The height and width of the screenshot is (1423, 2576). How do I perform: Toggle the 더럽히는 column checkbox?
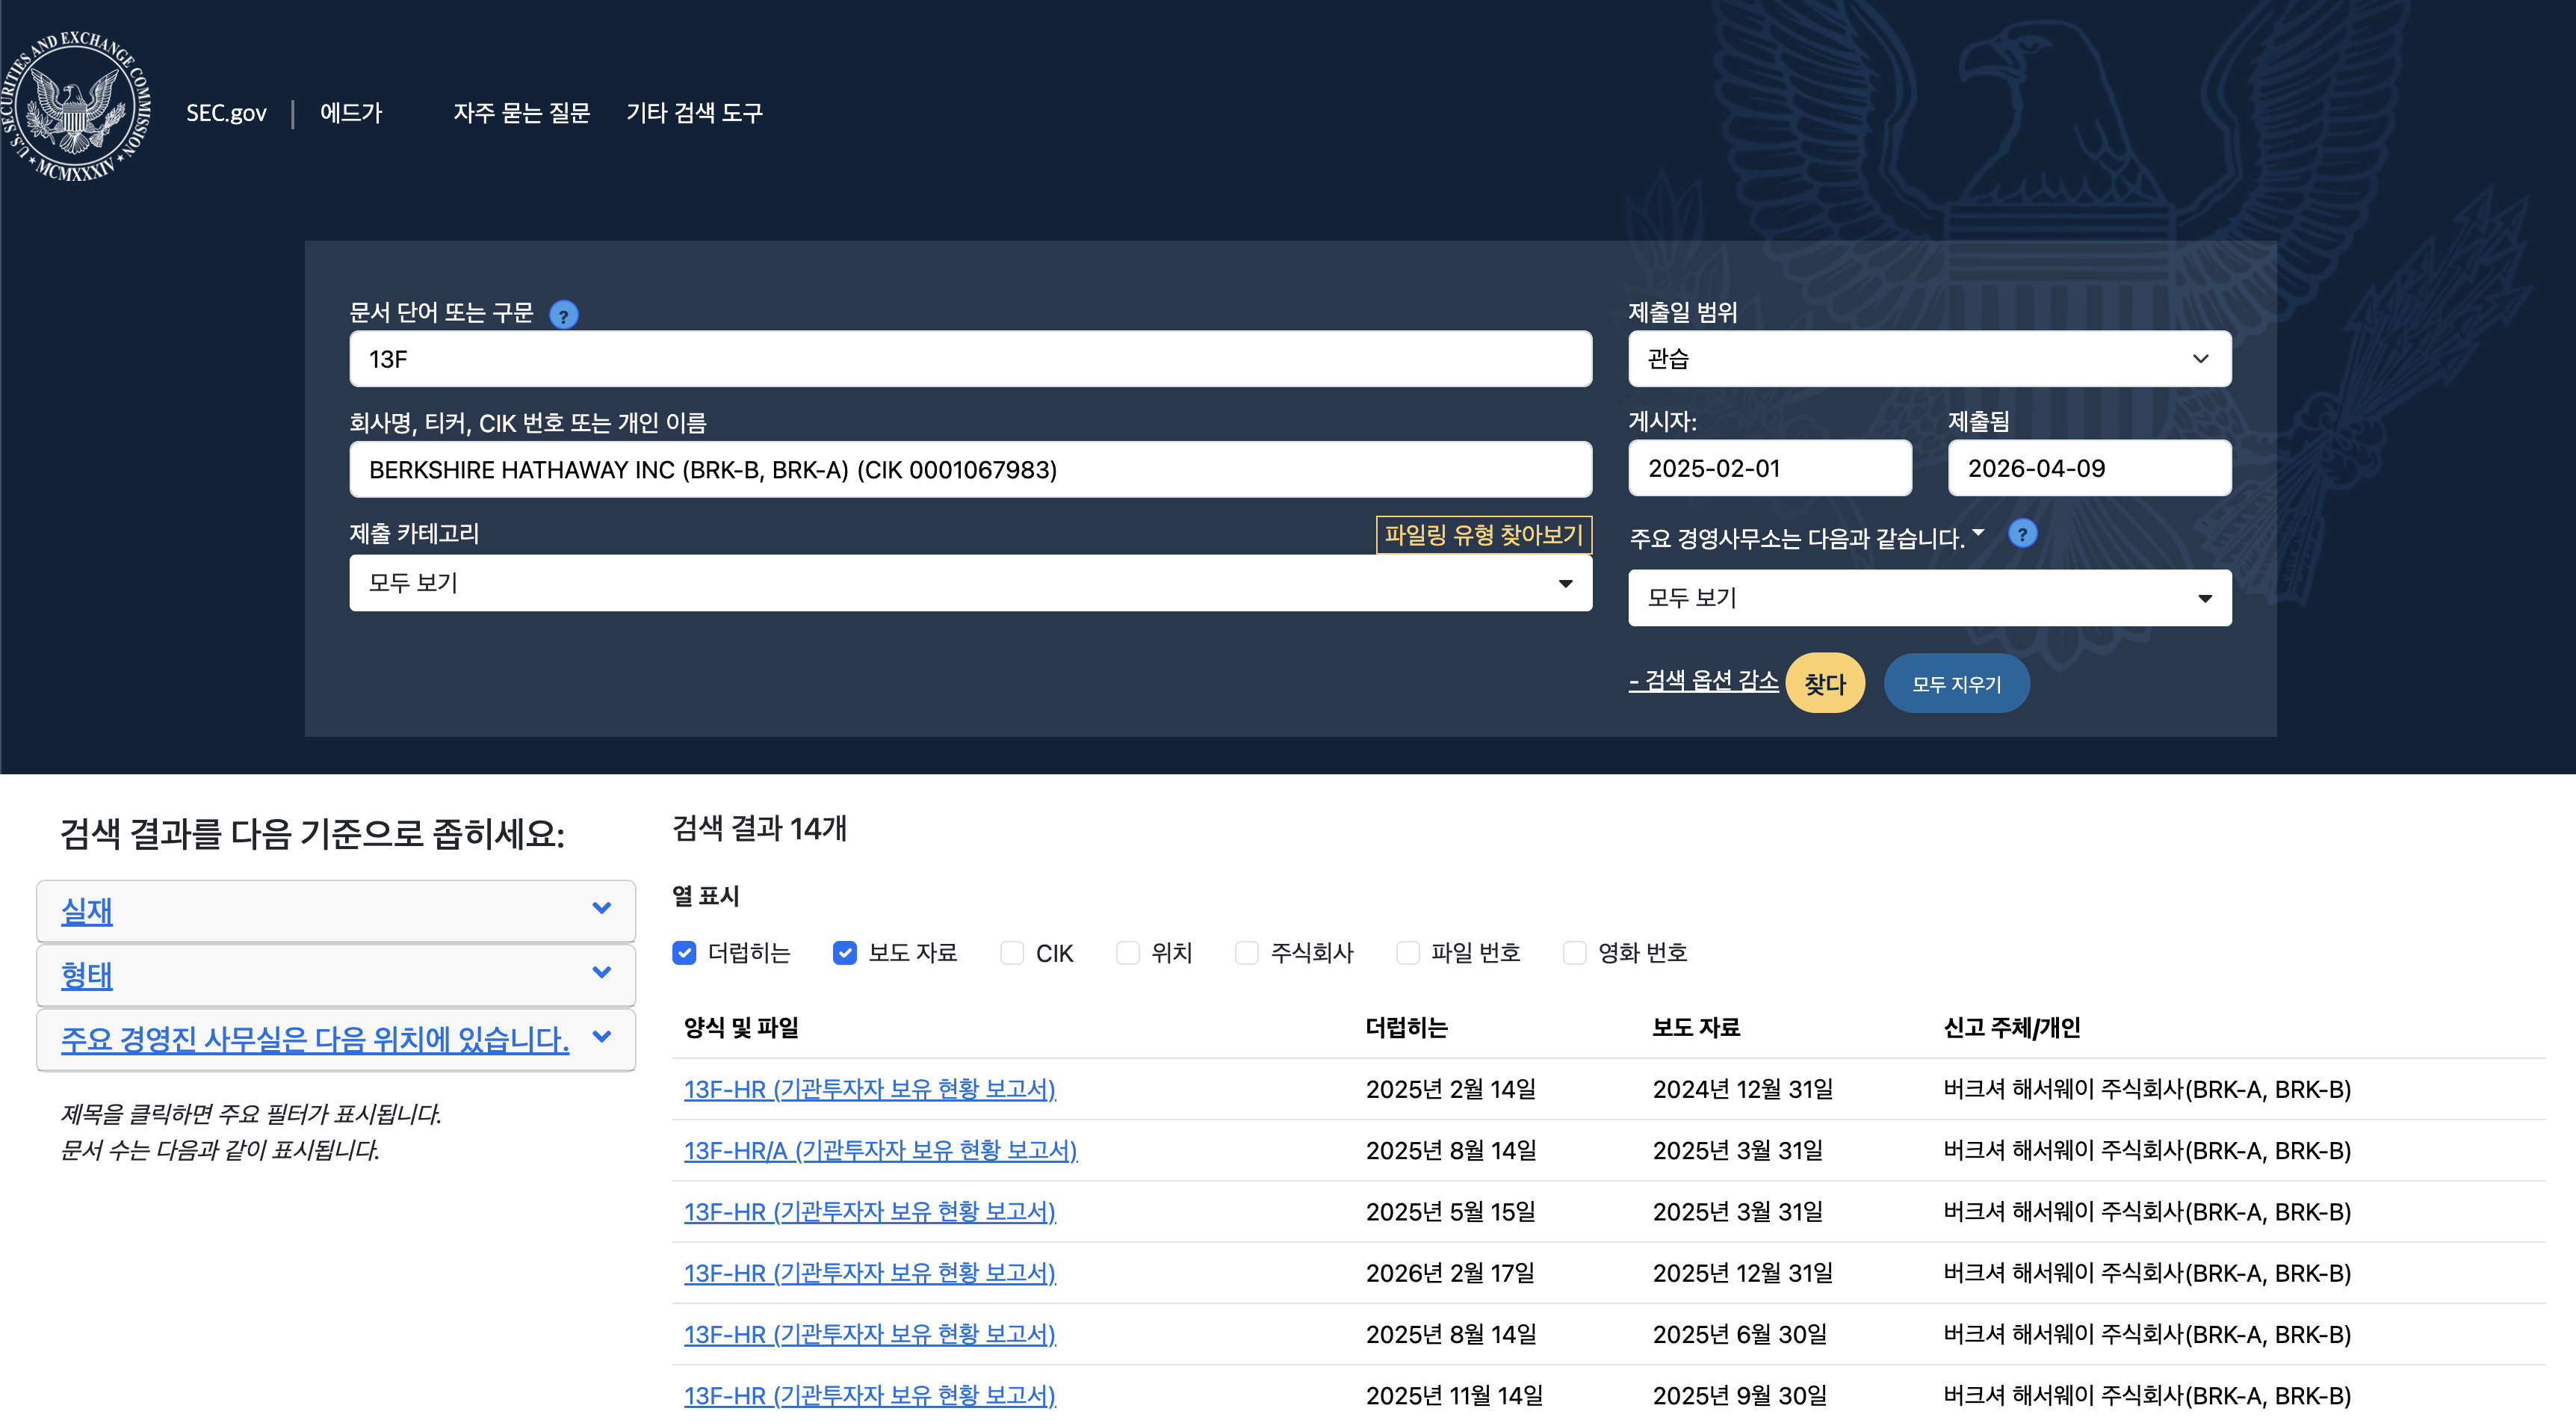pyautogui.click(x=684, y=953)
